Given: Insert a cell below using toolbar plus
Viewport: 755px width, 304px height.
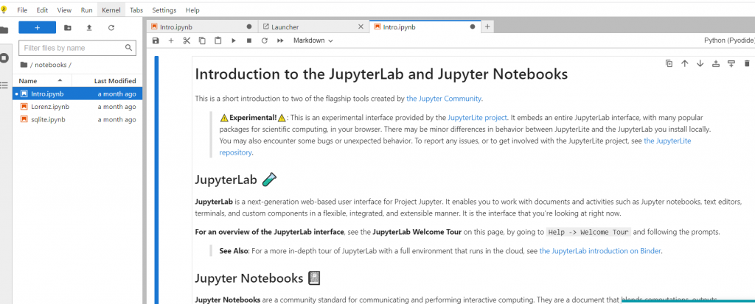Looking at the screenshot, I should (171, 41).
